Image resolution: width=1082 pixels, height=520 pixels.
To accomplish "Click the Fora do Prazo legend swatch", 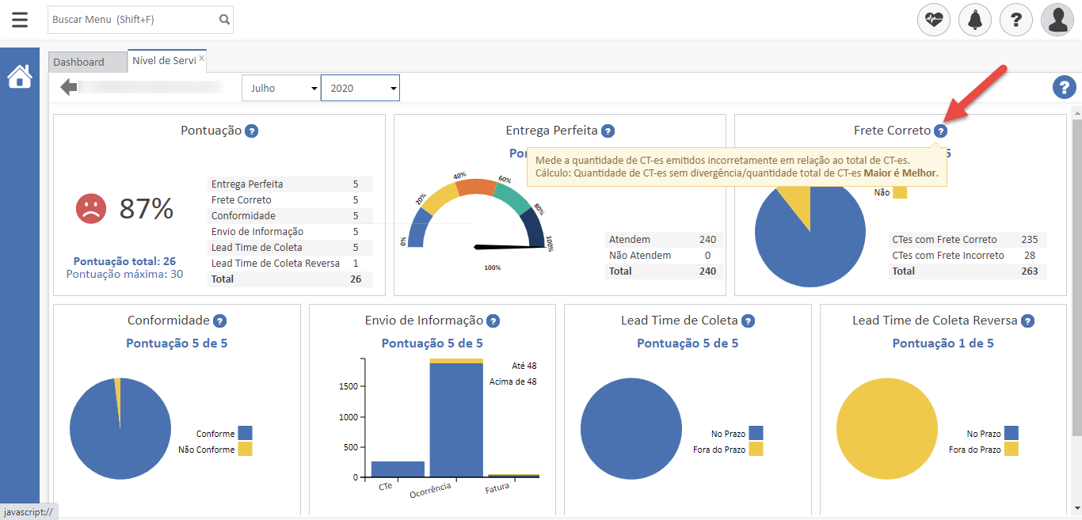I will (x=756, y=449).
